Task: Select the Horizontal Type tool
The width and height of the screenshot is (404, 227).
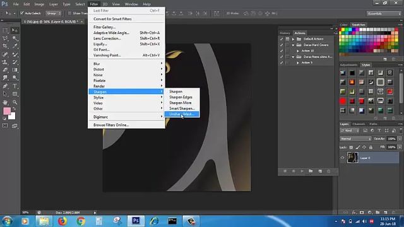Action: point(15,86)
